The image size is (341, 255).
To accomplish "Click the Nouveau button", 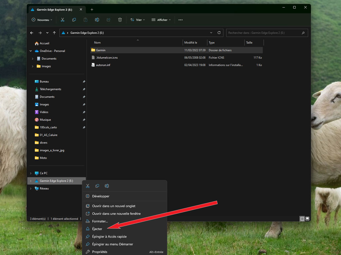I will coord(42,20).
